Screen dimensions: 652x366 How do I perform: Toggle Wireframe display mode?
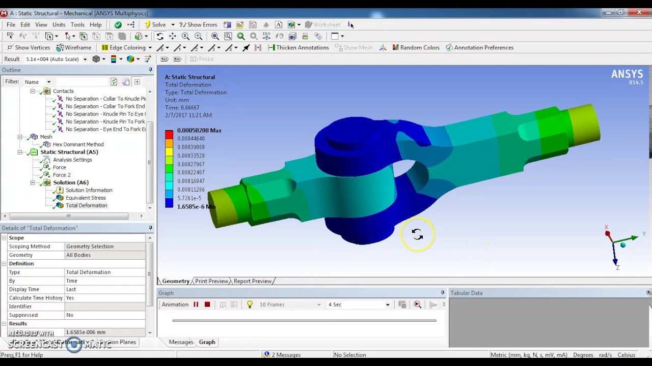(74, 47)
